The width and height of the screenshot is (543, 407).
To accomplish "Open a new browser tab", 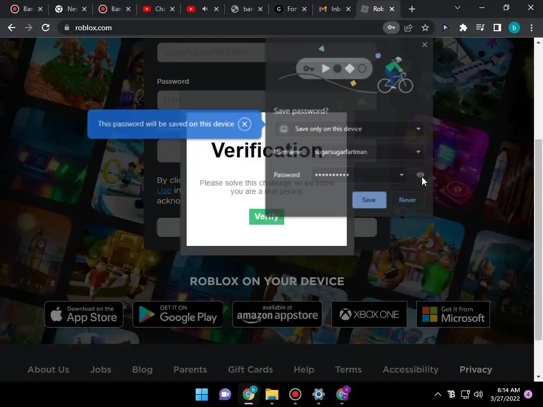I will [x=411, y=9].
